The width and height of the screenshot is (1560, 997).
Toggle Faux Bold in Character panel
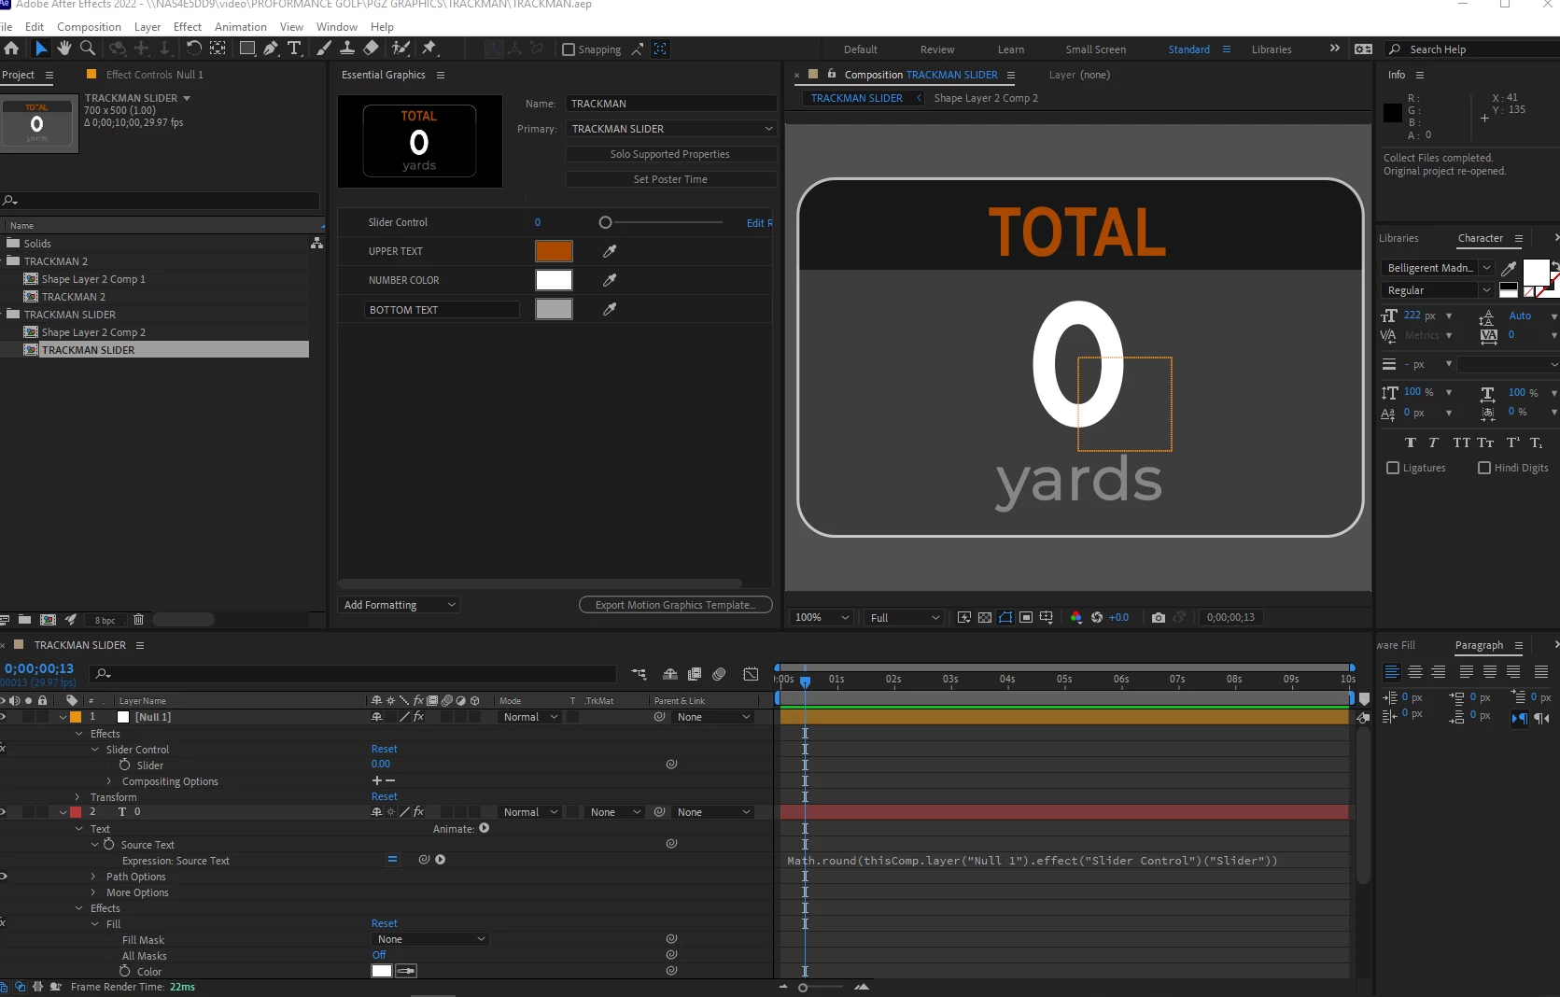tap(1410, 442)
